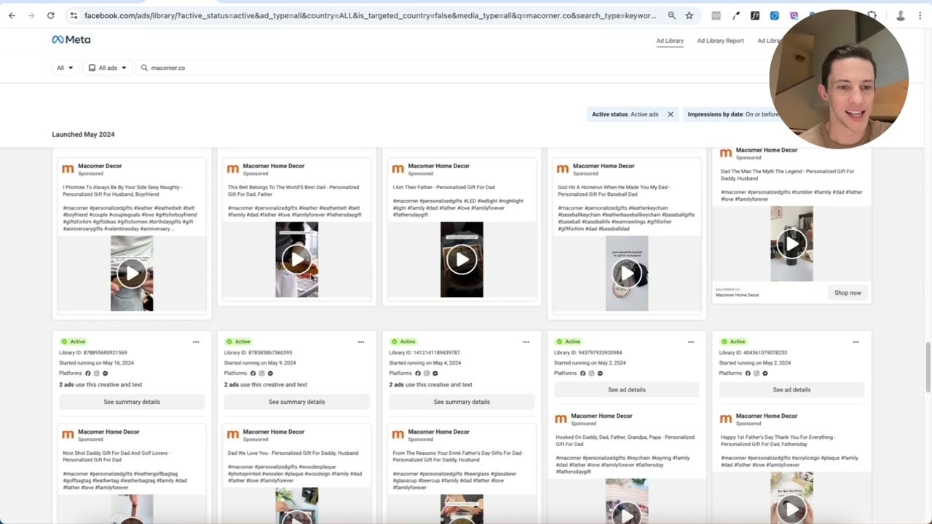Screen dimensions: 932x524
Task: Go back to the previous browser page
Action: [x=12, y=15]
